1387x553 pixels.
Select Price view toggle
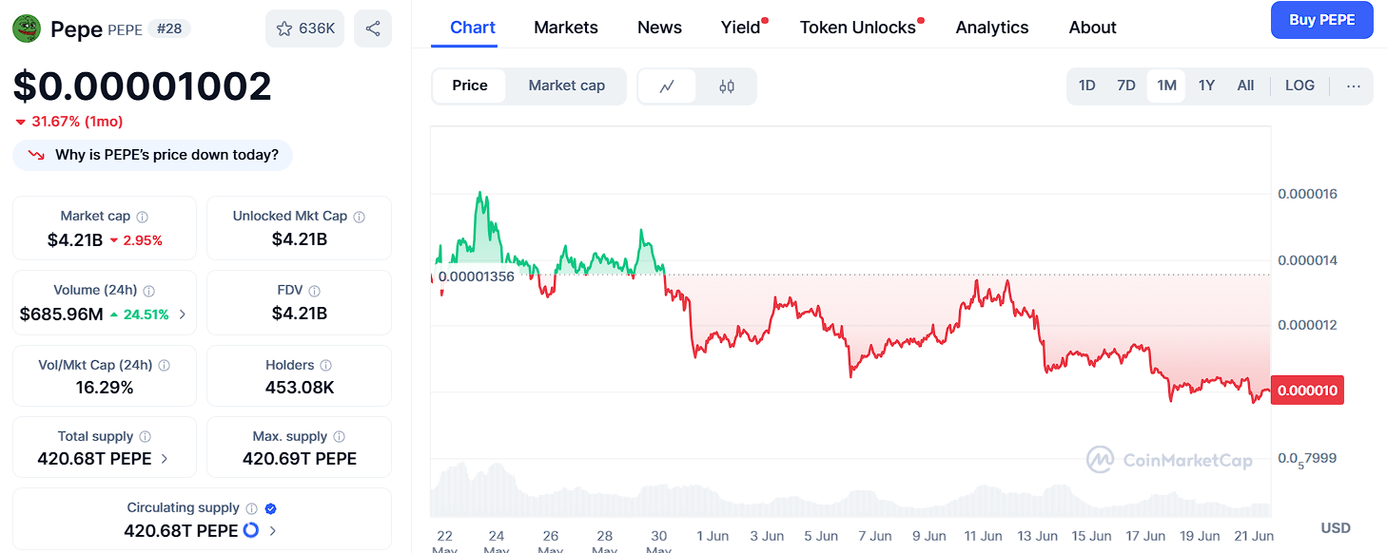(470, 86)
